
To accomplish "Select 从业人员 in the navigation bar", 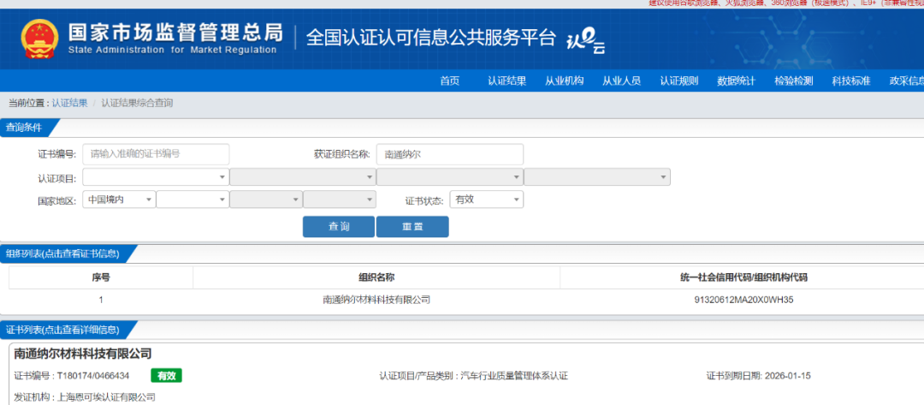I will coord(621,80).
